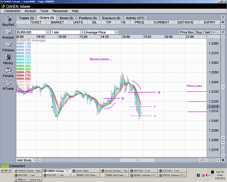Viewport: 227px width, 182px height.
Task: Switch to the Trades (0) tab
Action: [27, 18]
